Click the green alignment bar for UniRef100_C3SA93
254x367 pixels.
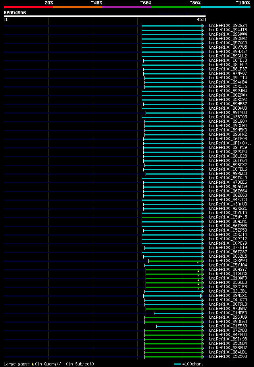tap(175, 261)
